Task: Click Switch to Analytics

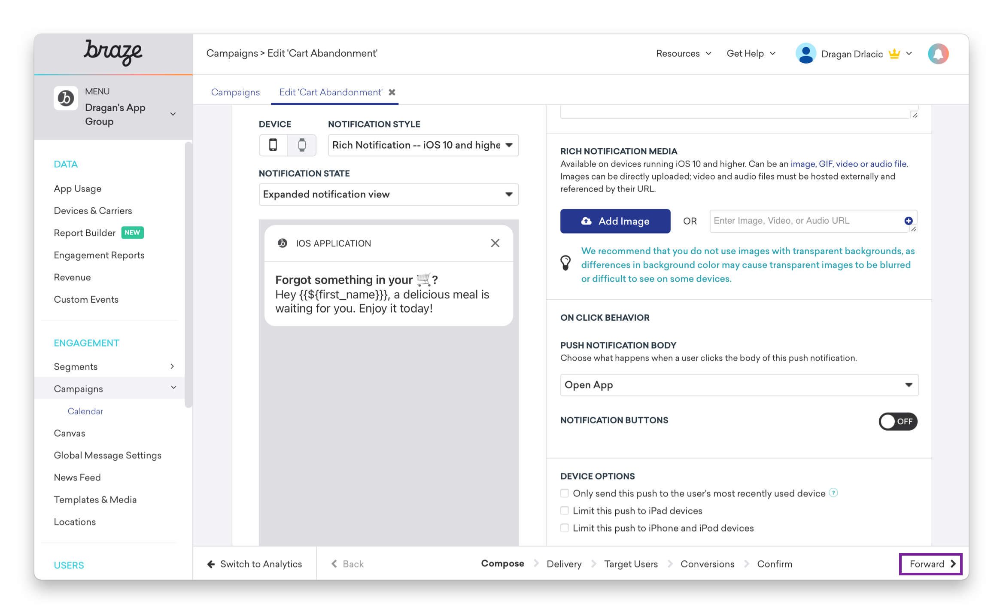Action: click(255, 564)
